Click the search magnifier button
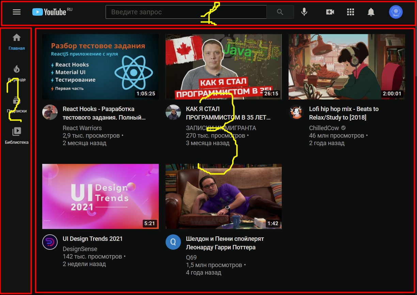The width and height of the screenshot is (417, 295). point(280,12)
